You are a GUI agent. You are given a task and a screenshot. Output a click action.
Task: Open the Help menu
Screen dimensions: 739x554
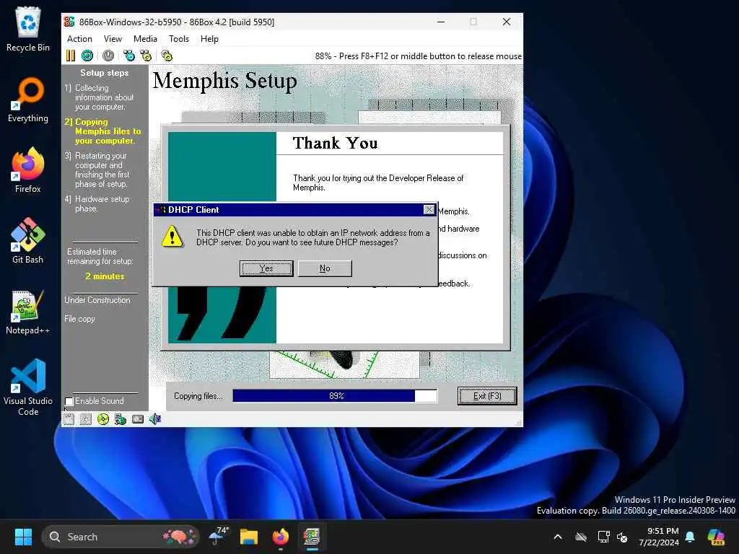[209, 39]
